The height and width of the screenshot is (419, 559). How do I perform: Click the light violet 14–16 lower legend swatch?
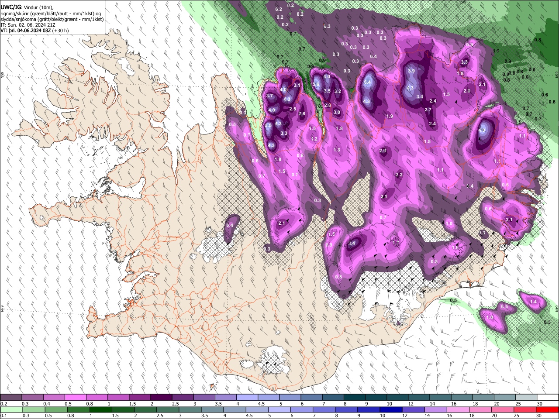click(436, 410)
